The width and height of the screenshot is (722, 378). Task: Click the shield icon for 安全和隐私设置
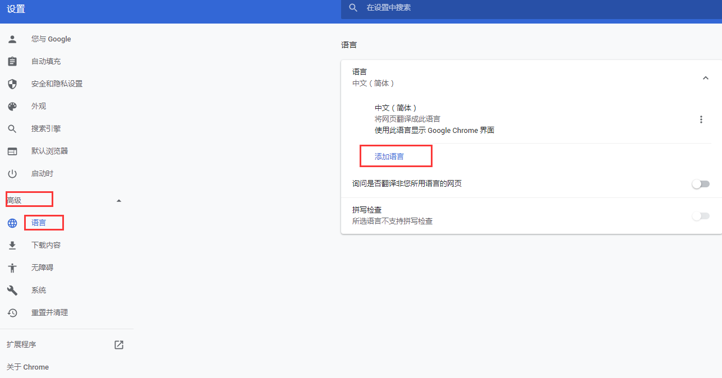tap(12, 84)
